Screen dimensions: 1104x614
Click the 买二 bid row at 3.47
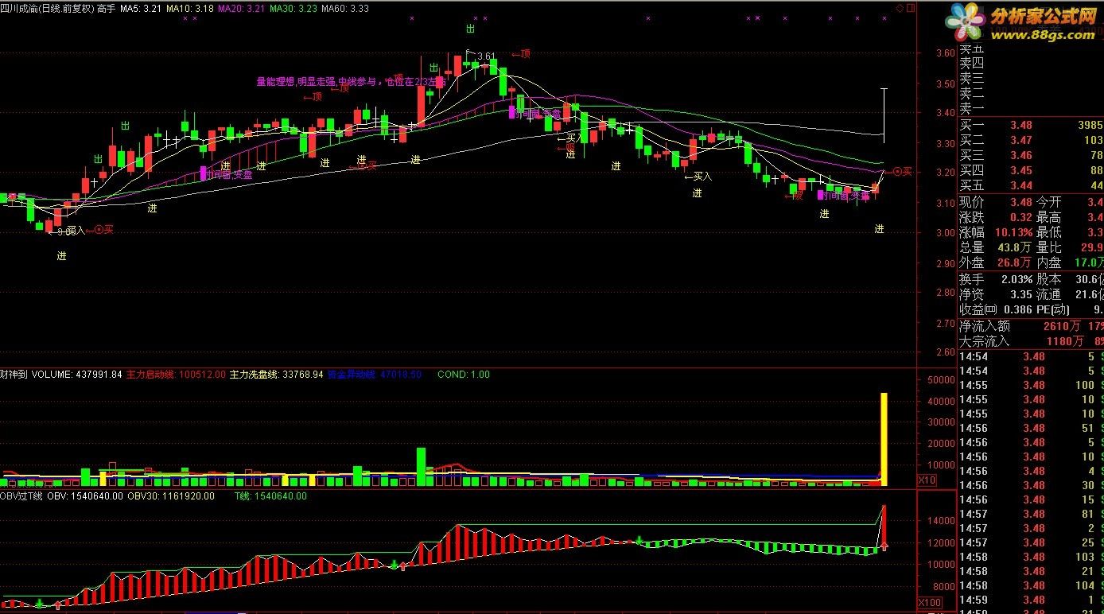tap(1031, 140)
